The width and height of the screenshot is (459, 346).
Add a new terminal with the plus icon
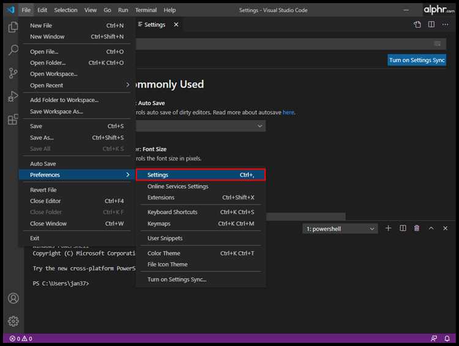click(388, 228)
